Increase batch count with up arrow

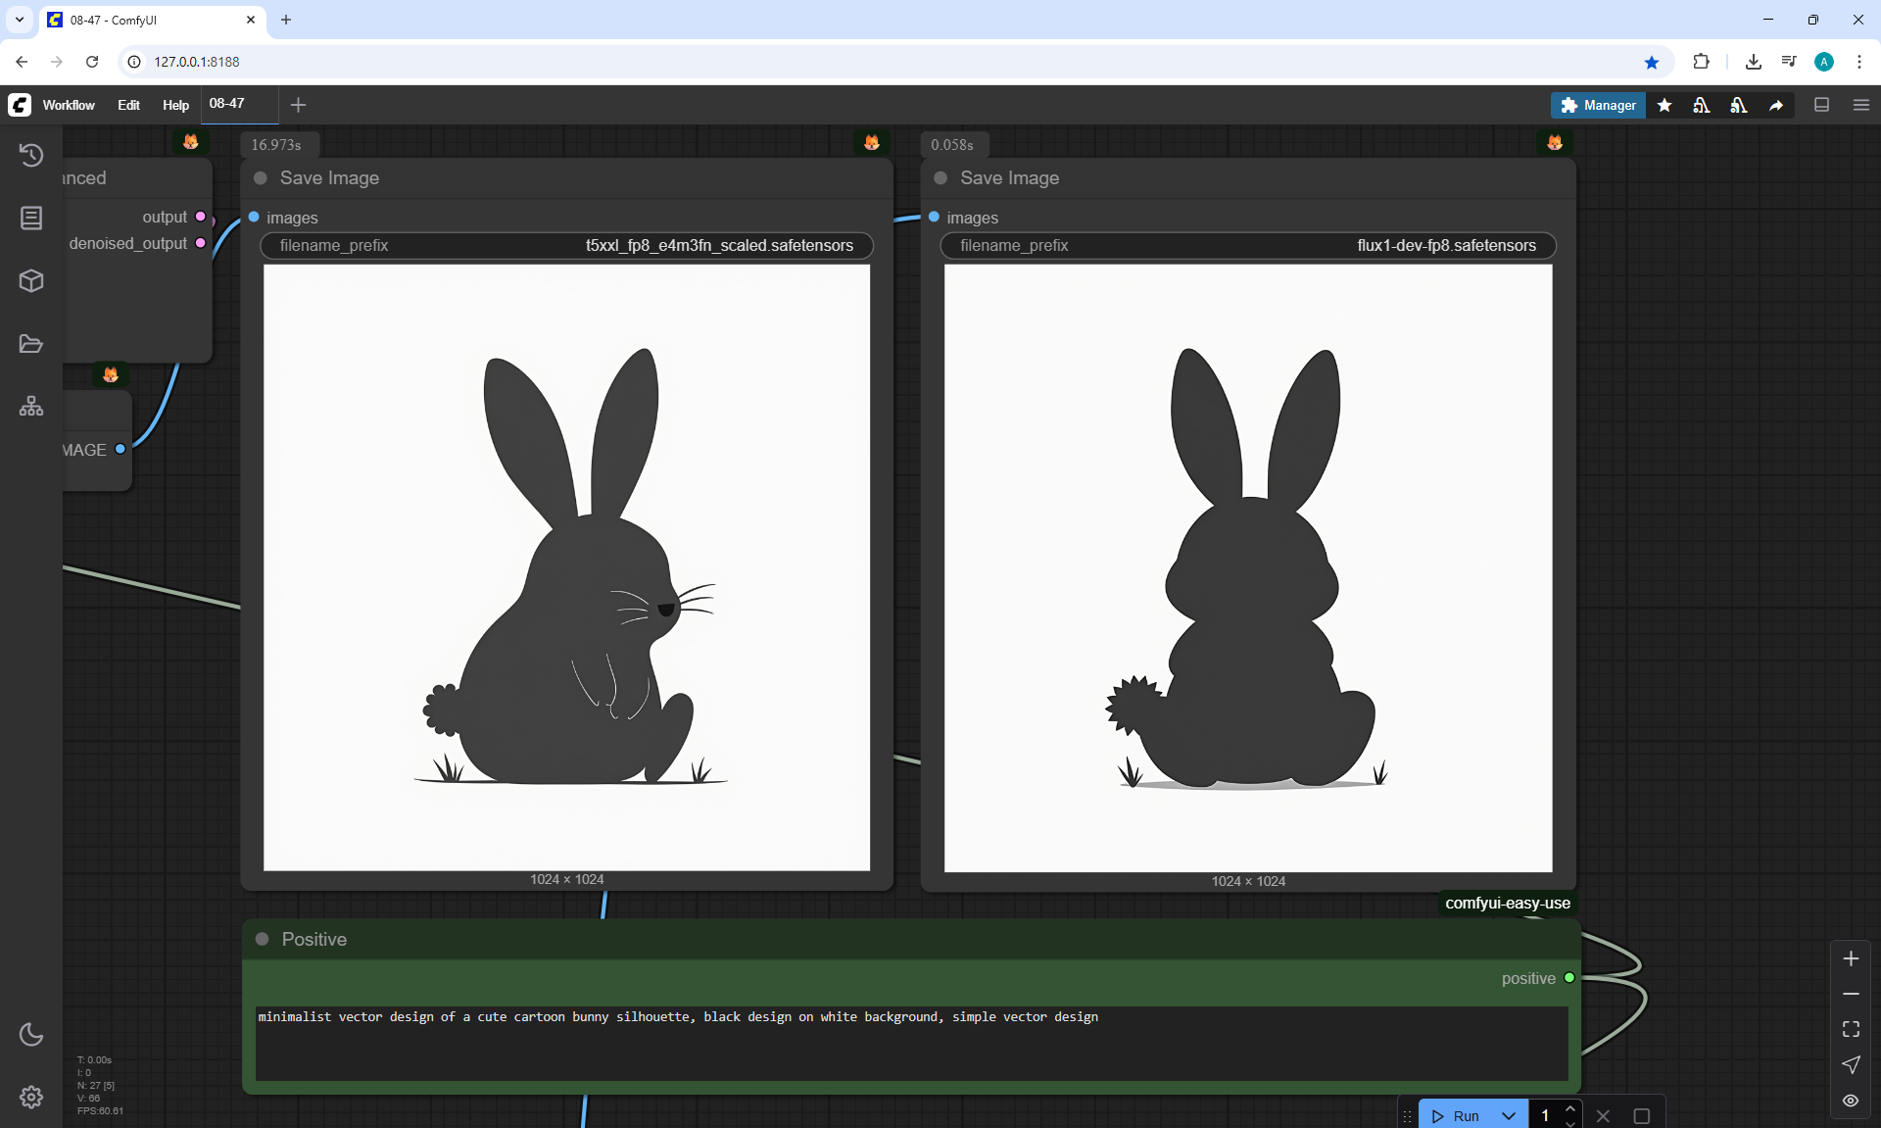pyautogui.click(x=1570, y=1108)
